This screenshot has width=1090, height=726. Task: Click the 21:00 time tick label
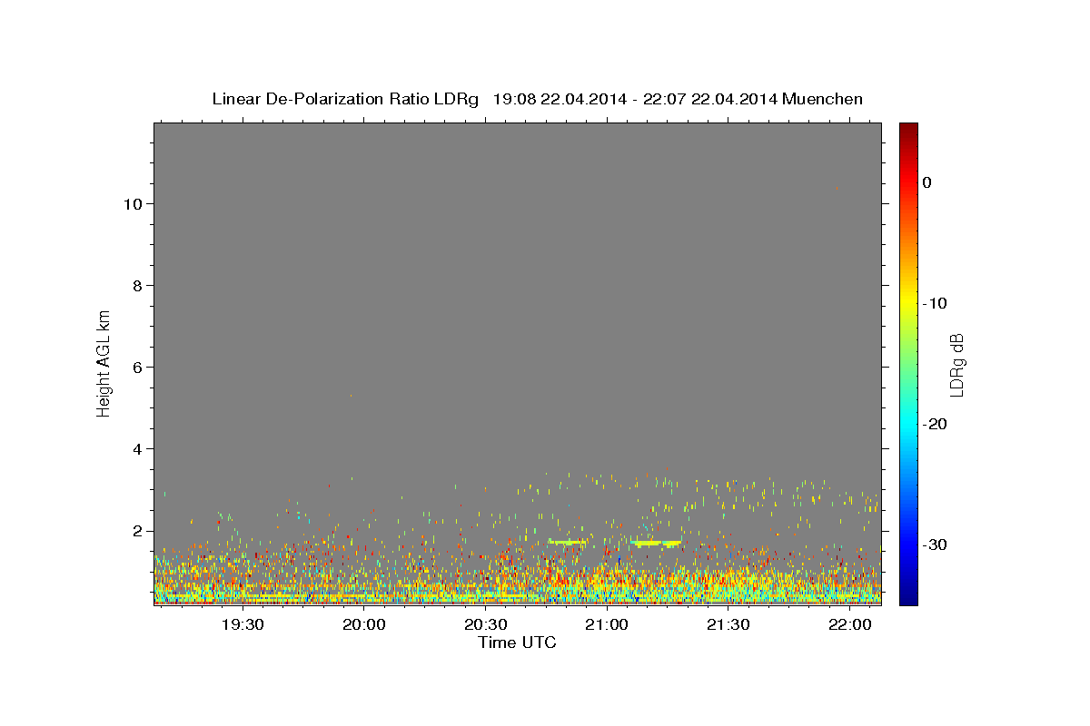[x=607, y=624]
